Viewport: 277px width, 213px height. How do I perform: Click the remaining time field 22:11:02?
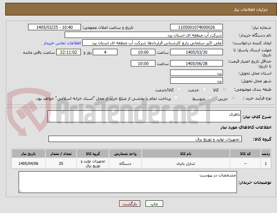point(69,52)
